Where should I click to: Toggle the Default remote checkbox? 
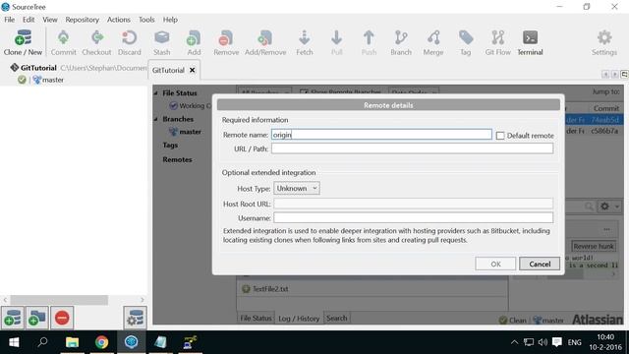(500, 136)
